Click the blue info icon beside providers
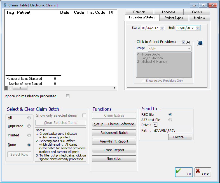Image resolution: width=220 pixels, height=183 pixels. click(200, 43)
